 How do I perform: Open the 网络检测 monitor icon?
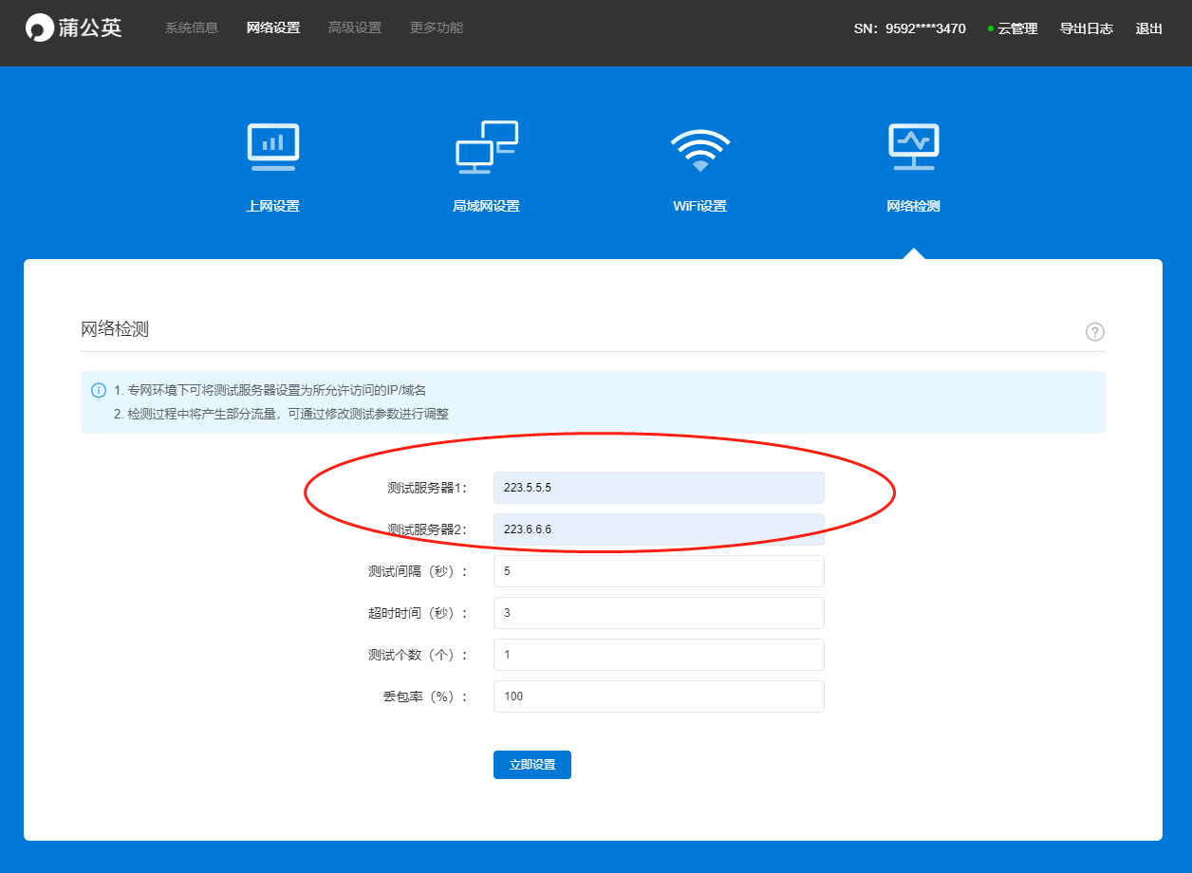click(x=913, y=147)
